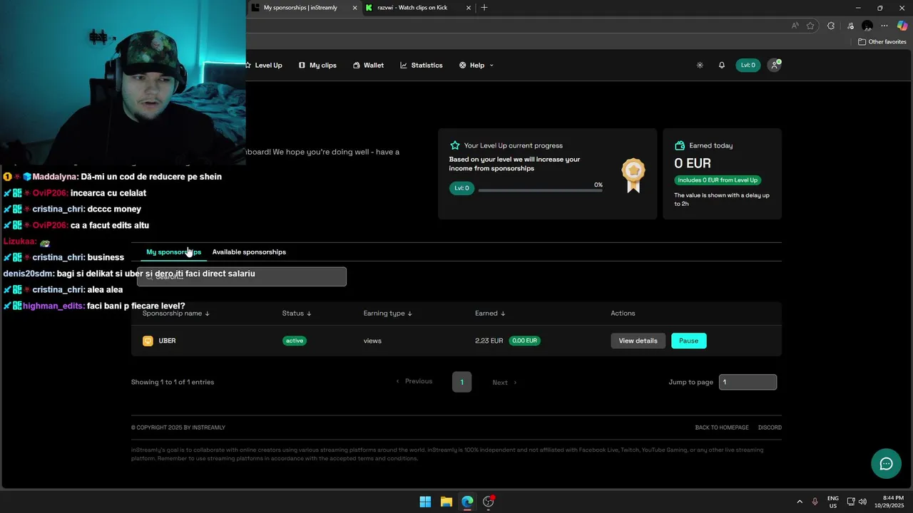
Task: Open the volume tray icon
Action: tap(862, 502)
